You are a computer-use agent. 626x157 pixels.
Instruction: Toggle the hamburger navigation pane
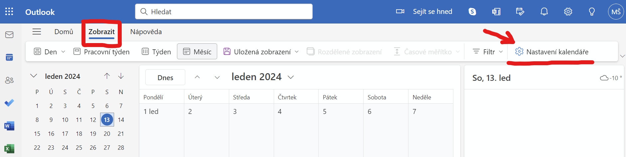[x=37, y=31]
